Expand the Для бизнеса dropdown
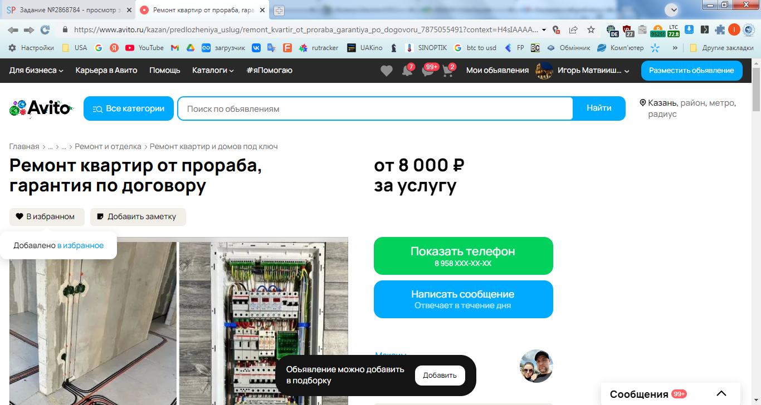 (36, 70)
